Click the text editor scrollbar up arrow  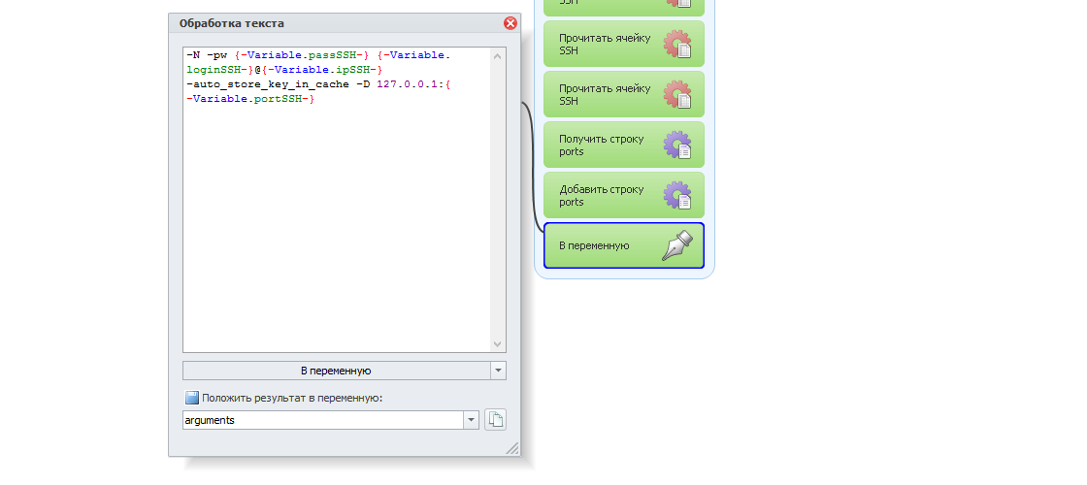497,56
